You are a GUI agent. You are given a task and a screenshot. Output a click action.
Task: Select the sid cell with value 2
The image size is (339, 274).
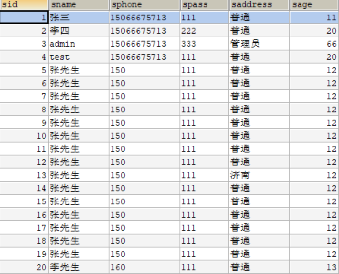[x=24, y=31]
